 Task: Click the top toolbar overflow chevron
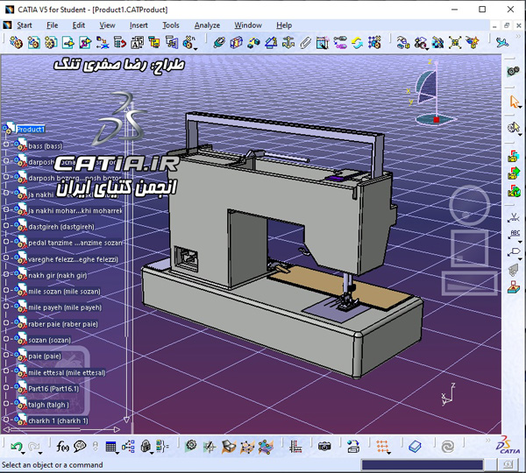pos(518,36)
